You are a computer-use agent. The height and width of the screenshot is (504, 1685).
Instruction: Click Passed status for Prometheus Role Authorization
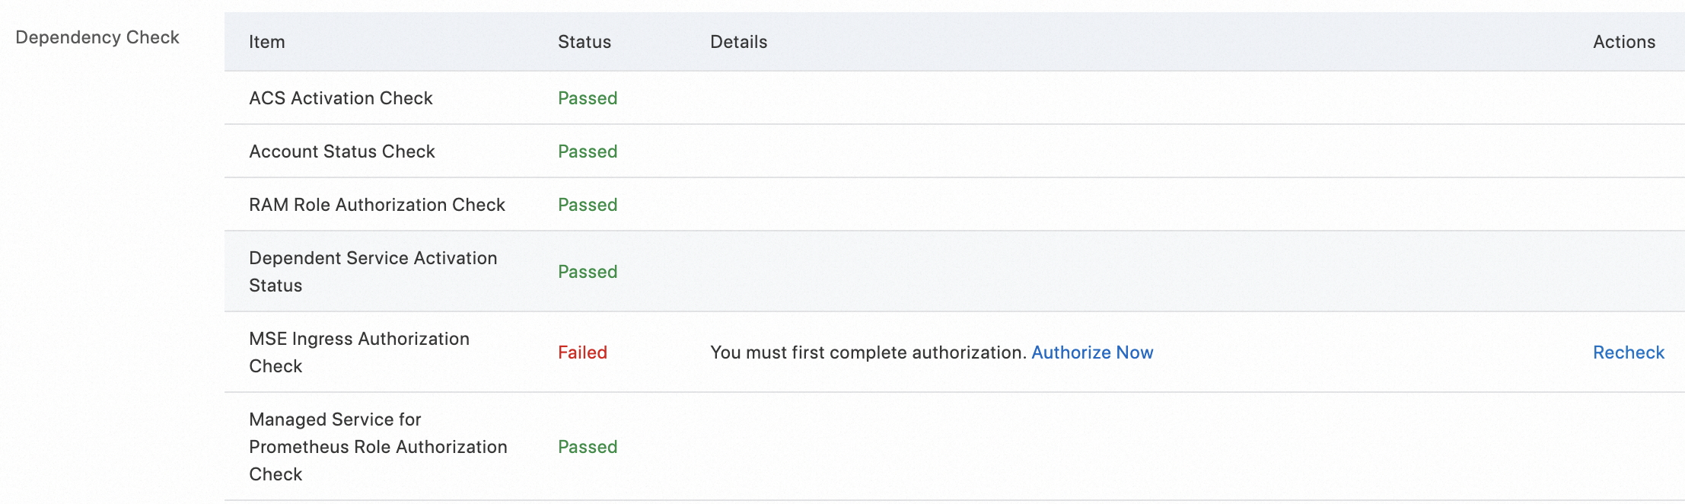click(587, 447)
